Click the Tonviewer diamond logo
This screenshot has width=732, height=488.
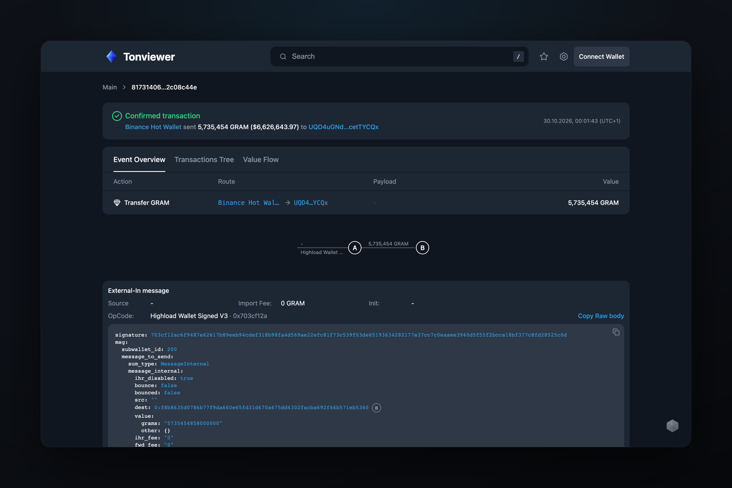pyautogui.click(x=111, y=56)
